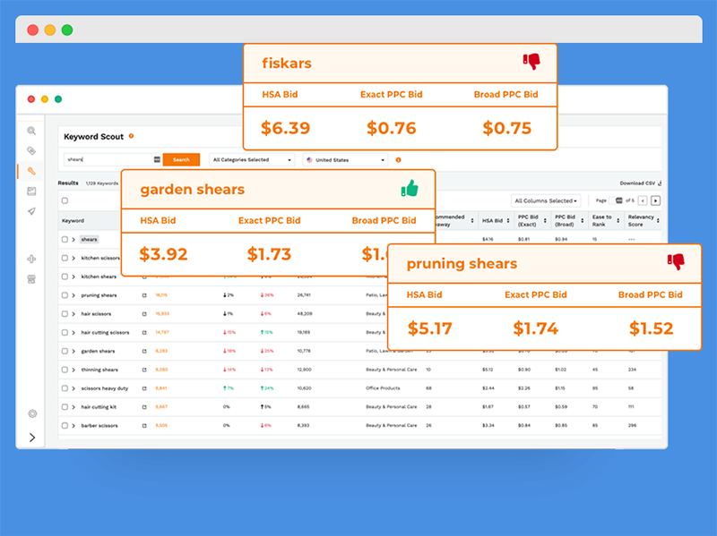
Task: Select the orange Keyword Scout key icon
Action: point(31,171)
